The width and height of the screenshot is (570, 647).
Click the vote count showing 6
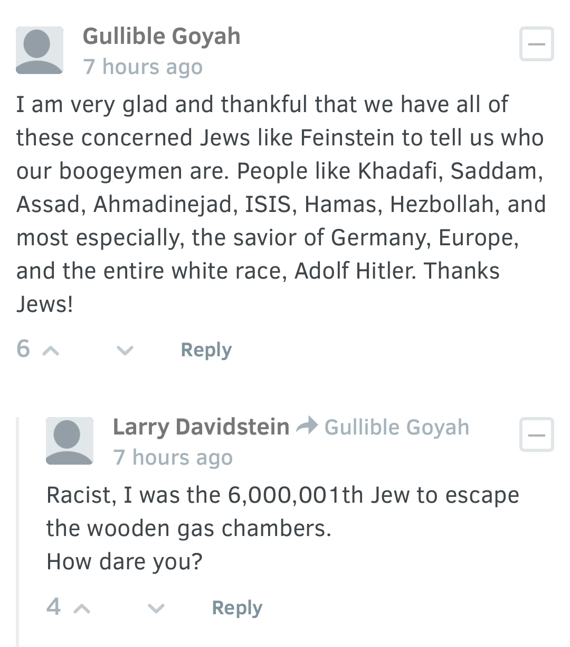click(x=23, y=349)
